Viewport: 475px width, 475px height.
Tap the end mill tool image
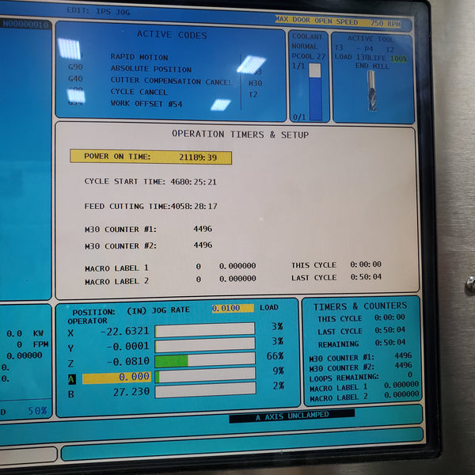372,90
